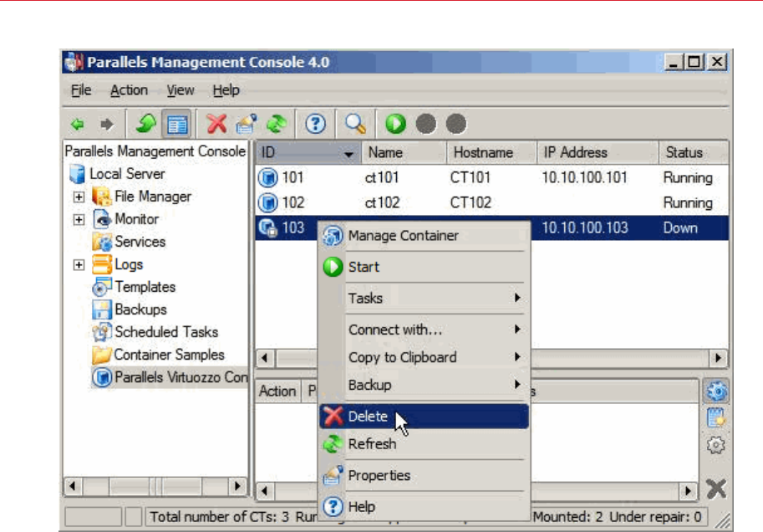Select the Monitor tree item
Image resolution: width=763 pixels, height=532 pixels.
125,219
